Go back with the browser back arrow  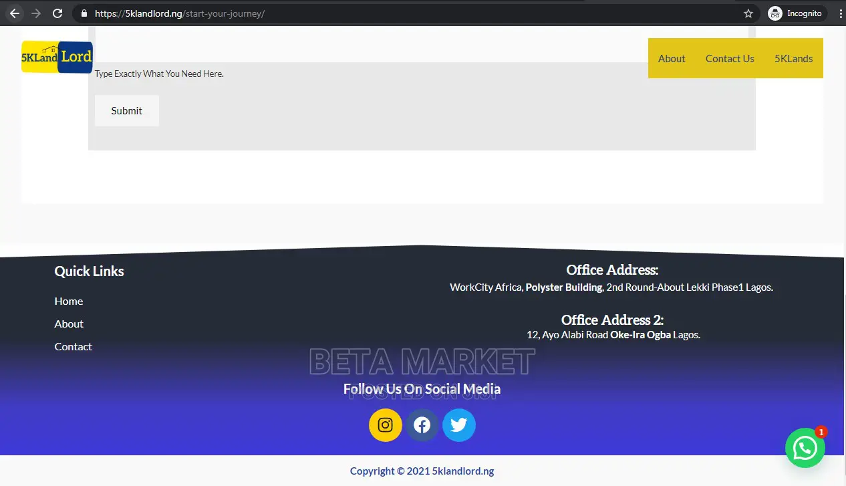(15, 13)
